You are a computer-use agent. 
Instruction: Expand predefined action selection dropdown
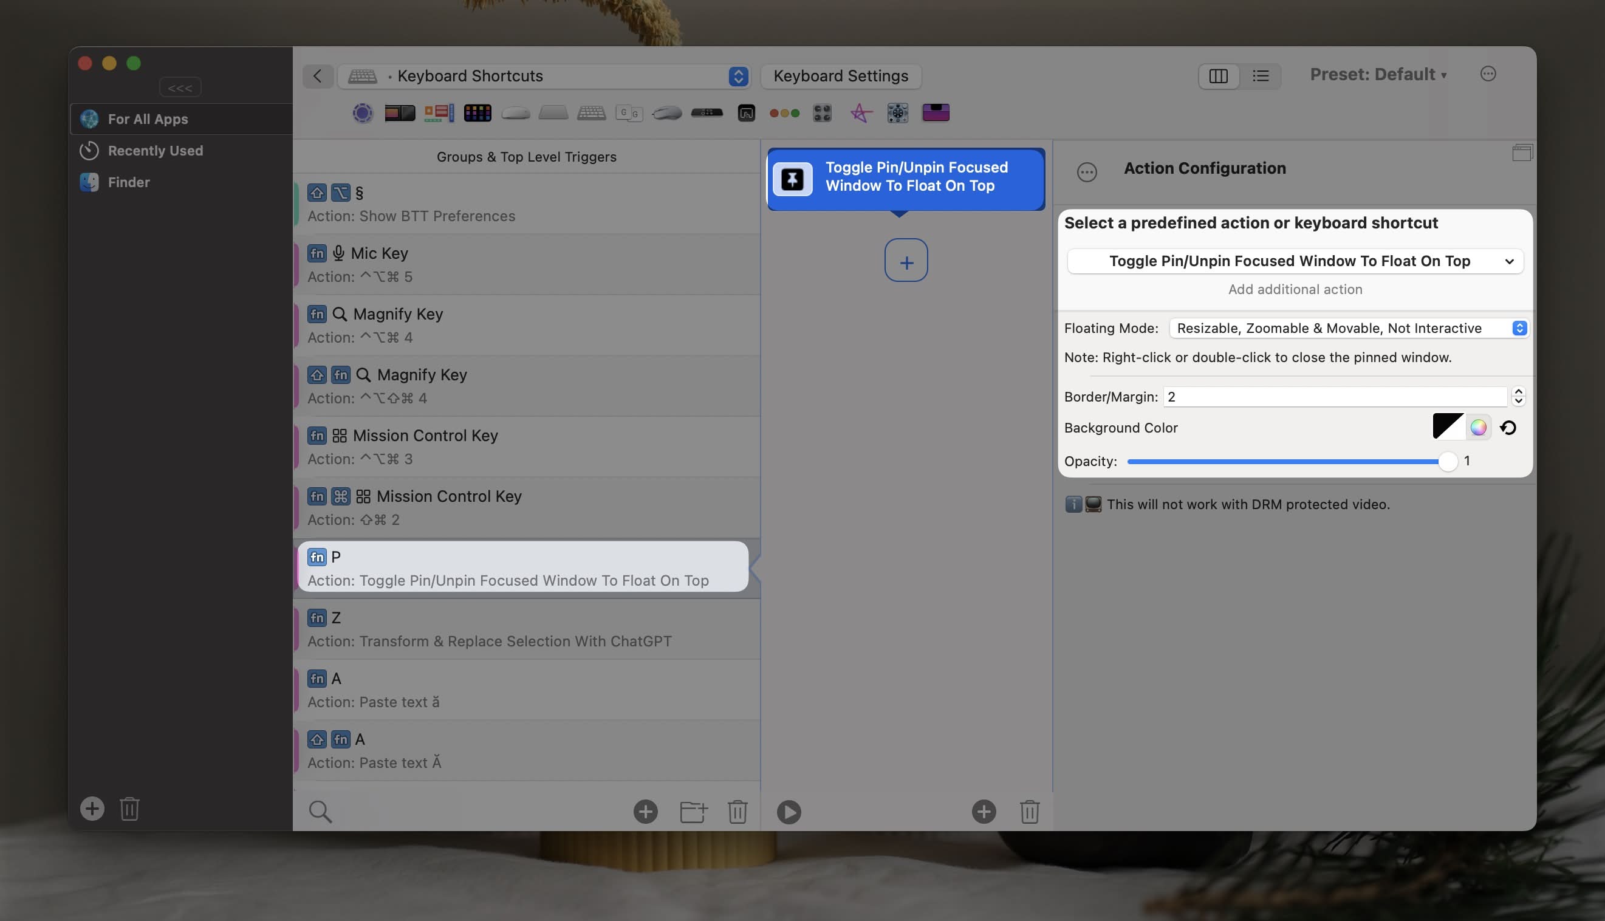(1295, 261)
